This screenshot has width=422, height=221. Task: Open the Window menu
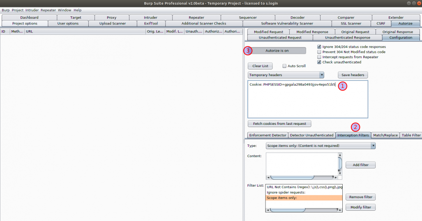pyautogui.click(x=65, y=10)
